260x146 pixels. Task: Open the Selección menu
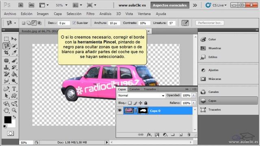point(74,14)
